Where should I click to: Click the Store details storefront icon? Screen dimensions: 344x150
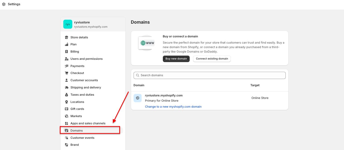pyautogui.click(x=67, y=37)
